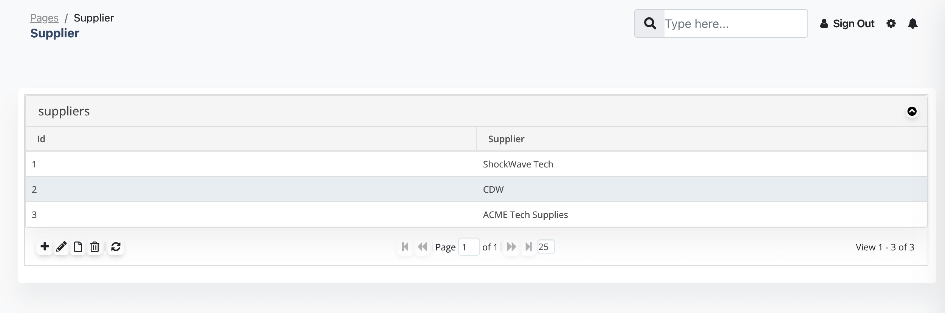Focus the Type here search field
Screen dimensions: 945x313
(735, 23)
